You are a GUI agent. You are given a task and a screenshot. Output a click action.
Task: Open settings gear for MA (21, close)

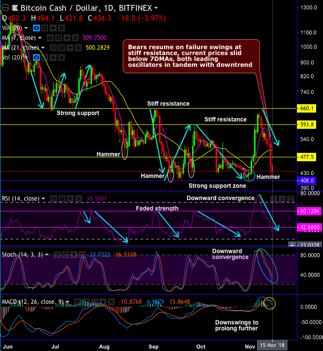[62, 48]
